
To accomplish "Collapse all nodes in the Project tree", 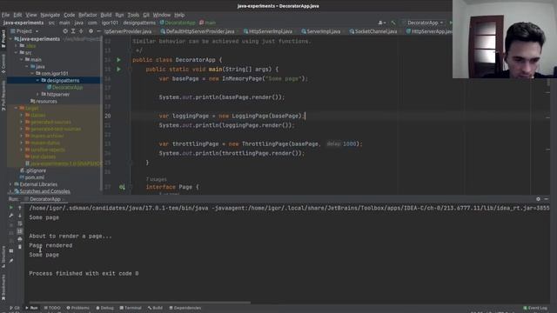I will pyautogui.click(x=81, y=31).
